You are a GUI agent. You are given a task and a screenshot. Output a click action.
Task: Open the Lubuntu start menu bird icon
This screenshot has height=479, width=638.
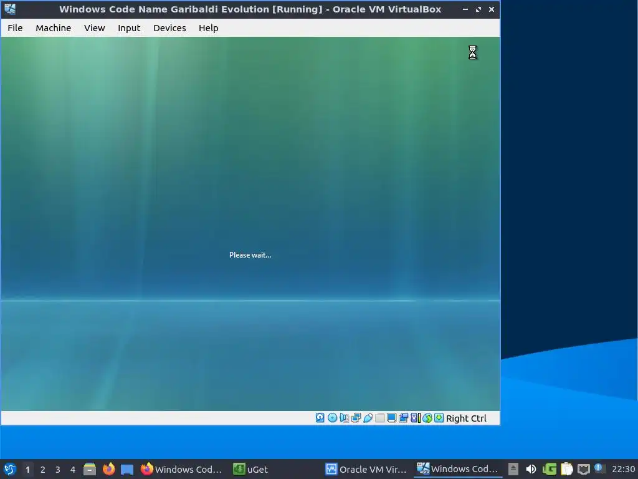[10, 469]
